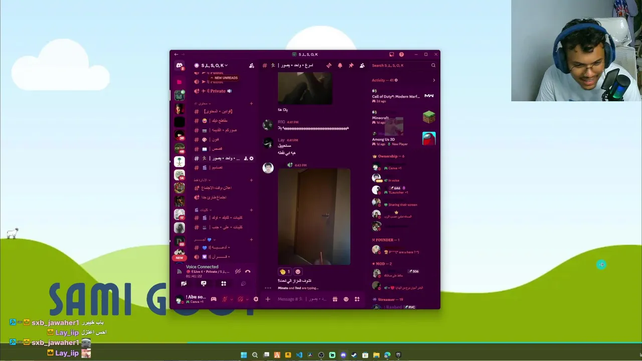Screen dimensions: 642x361
Task: Open the selected channel's edit gear icon
Action: pyautogui.click(x=251, y=158)
